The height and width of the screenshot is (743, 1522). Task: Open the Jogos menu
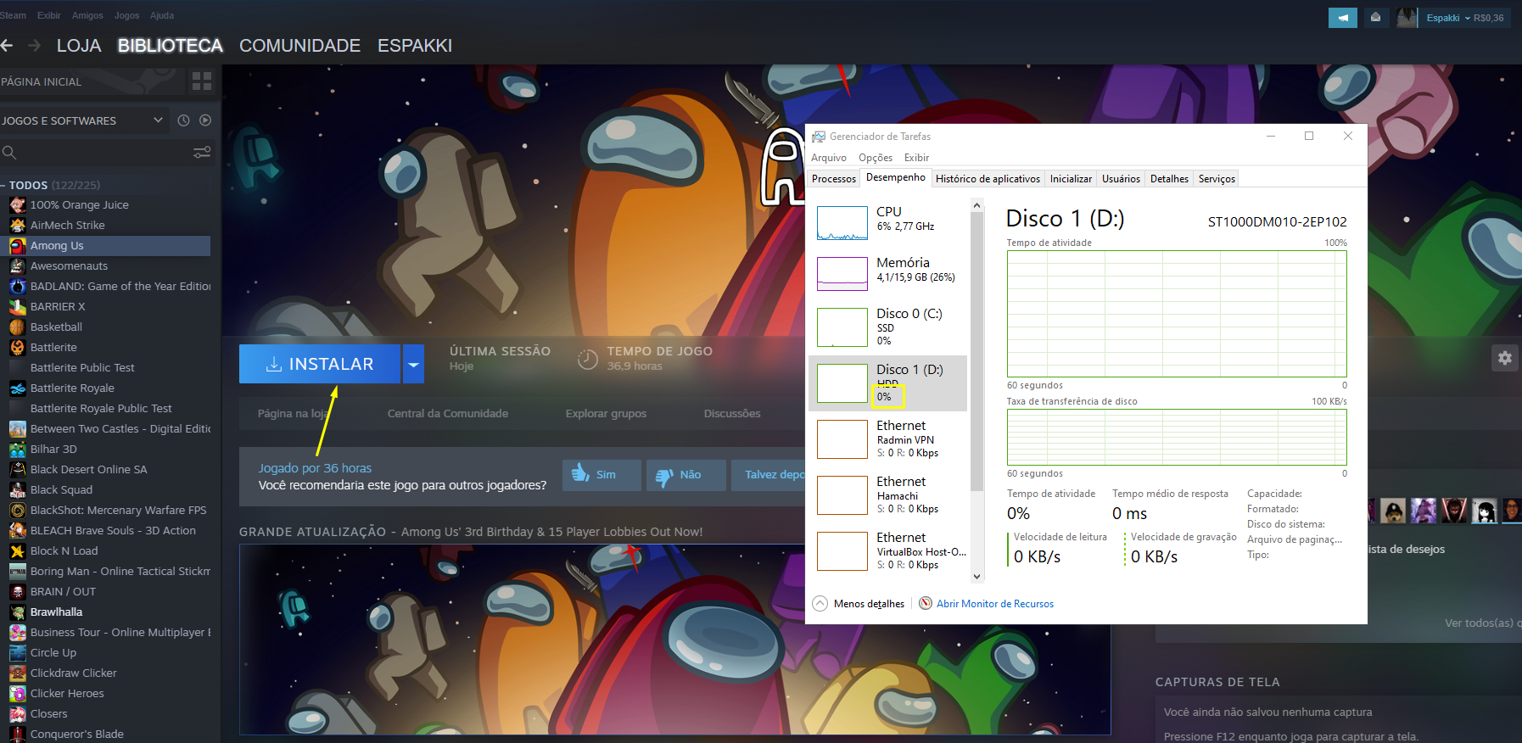pyautogui.click(x=126, y=15)
